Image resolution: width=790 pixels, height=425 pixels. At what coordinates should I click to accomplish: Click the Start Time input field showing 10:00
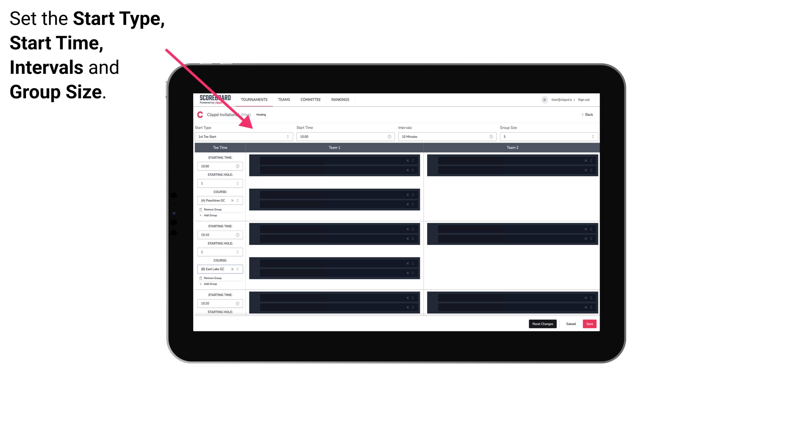[345, 137]
